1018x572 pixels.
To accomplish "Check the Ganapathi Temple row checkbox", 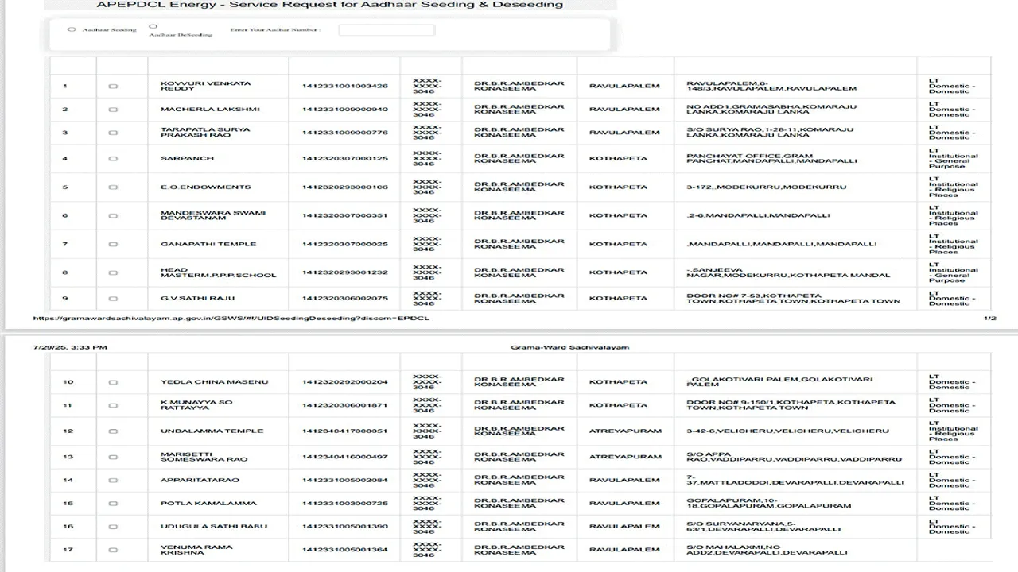I will [x=113, y=245].
